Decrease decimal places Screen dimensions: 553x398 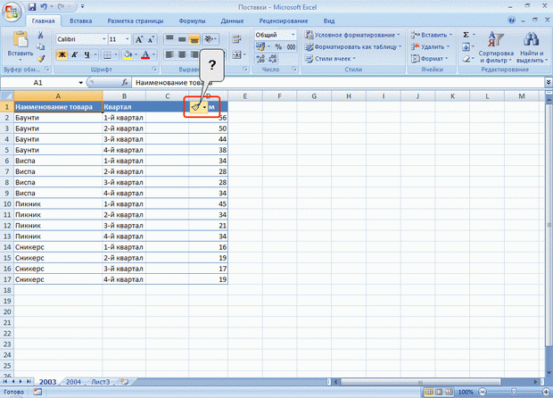(273, 59)
